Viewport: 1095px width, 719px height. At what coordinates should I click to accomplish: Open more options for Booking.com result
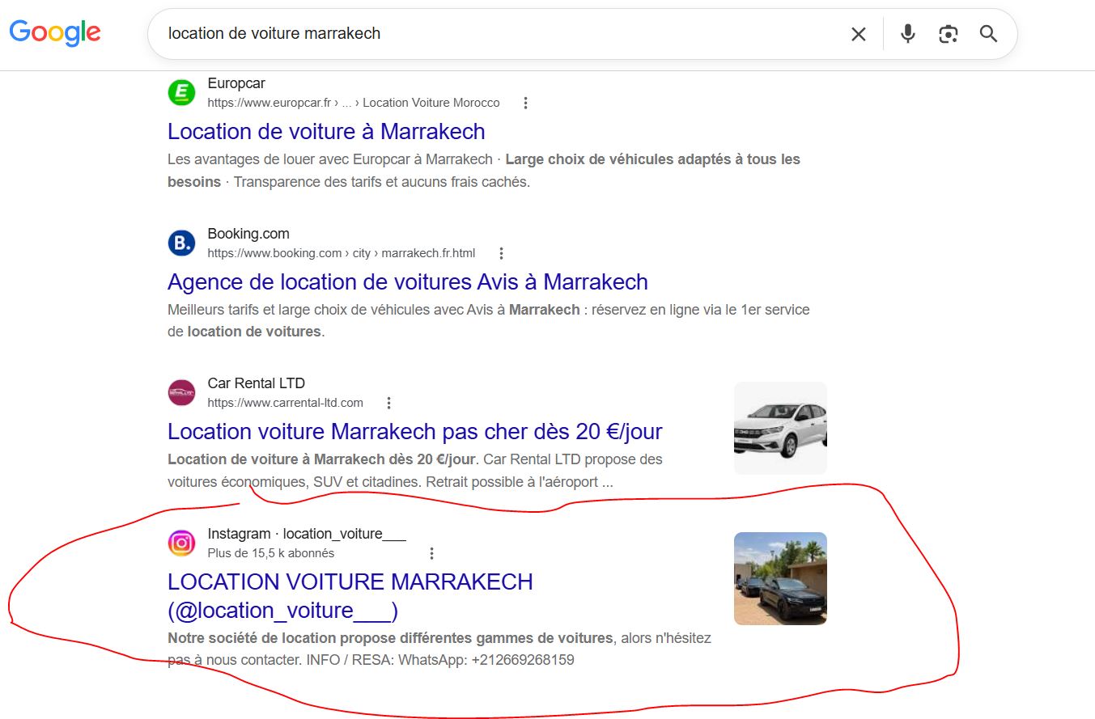501,253
